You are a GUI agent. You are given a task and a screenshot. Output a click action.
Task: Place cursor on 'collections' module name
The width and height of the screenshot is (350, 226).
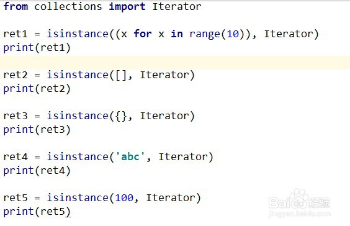pos(68,6)
